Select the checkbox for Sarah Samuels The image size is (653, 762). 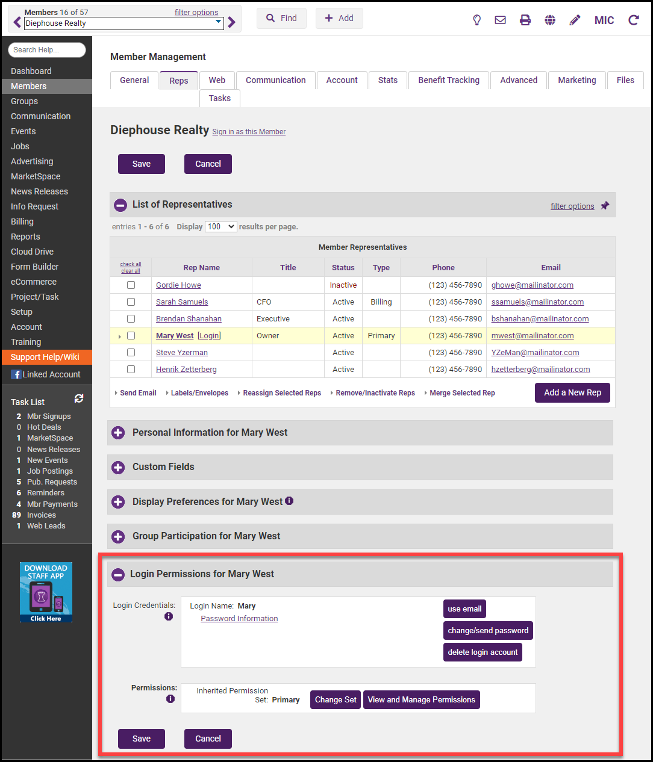(131, 302)
